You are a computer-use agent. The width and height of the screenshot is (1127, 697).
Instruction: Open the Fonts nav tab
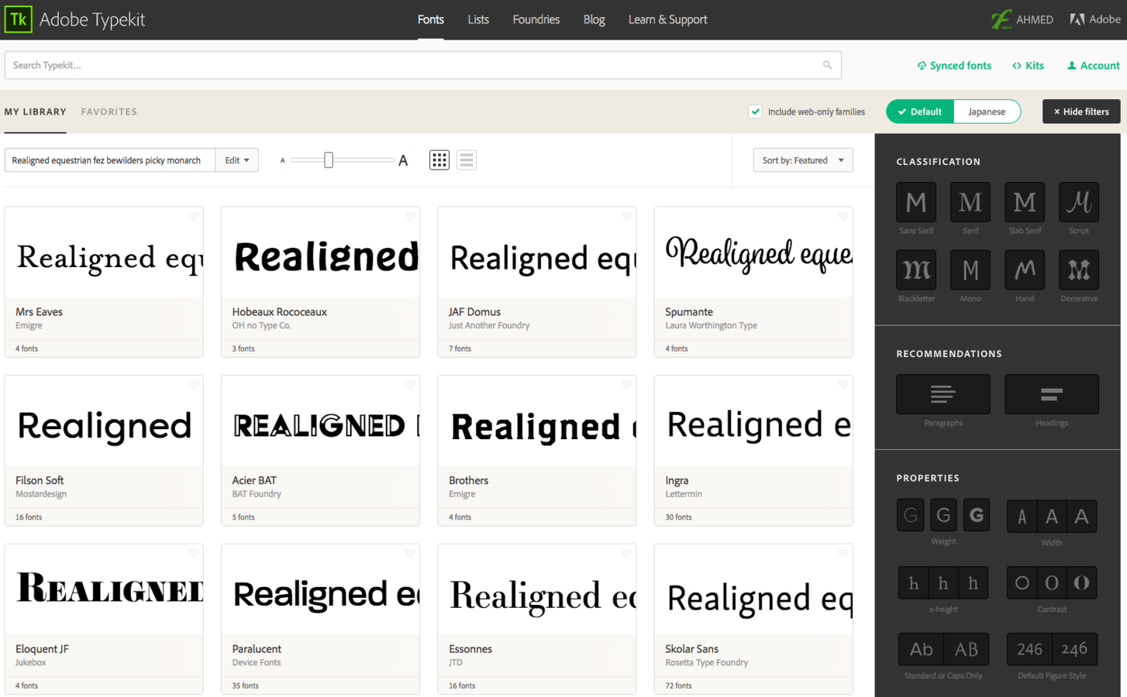pos(431,19)
